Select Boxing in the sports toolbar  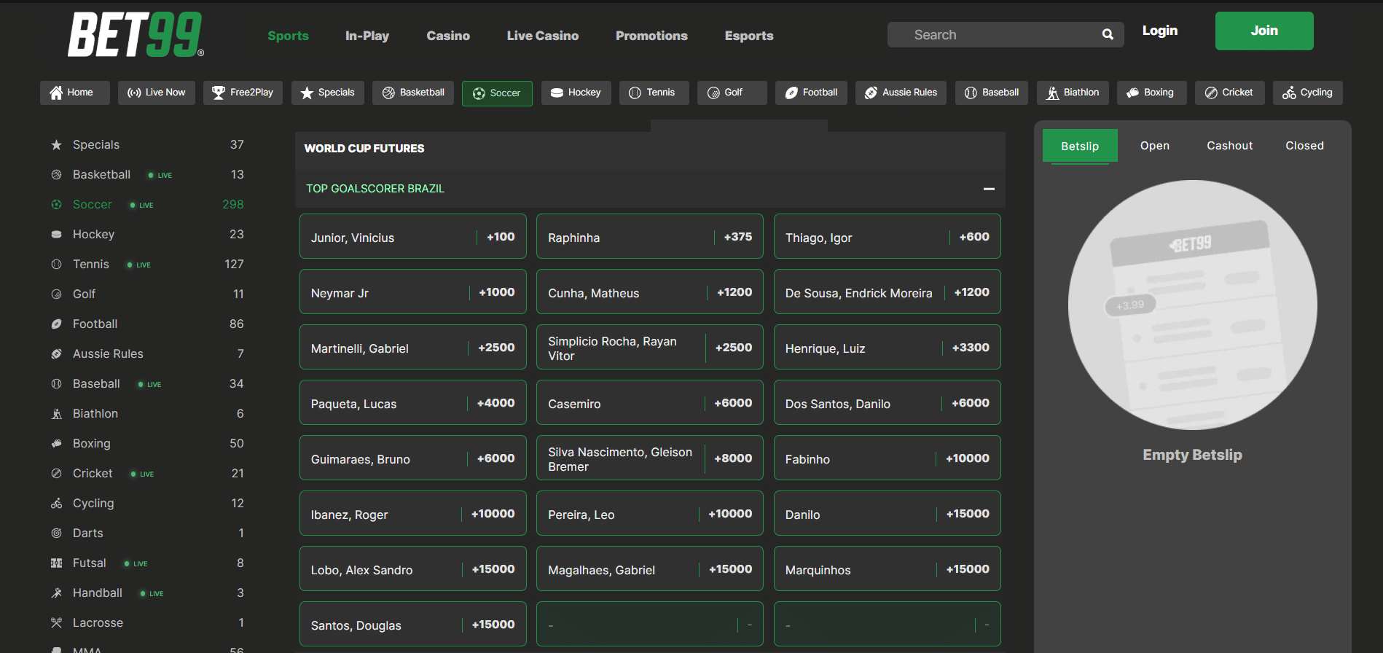coord(1151,93)
